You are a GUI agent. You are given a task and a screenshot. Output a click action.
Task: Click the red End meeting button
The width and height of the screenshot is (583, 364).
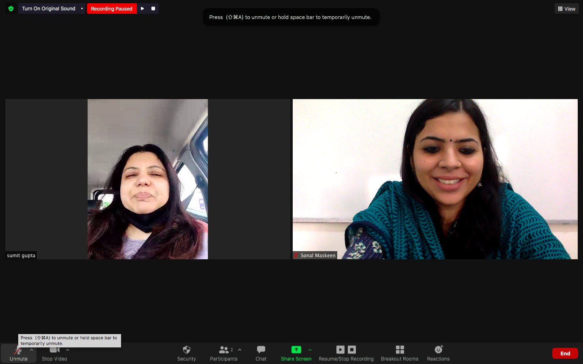565,353
